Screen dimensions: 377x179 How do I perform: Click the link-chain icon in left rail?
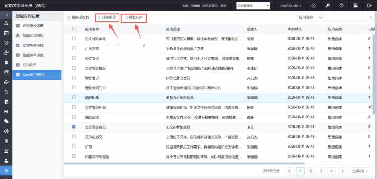(6, 53)
